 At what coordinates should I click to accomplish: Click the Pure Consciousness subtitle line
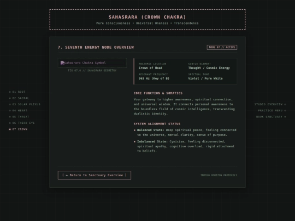point(147,23)
